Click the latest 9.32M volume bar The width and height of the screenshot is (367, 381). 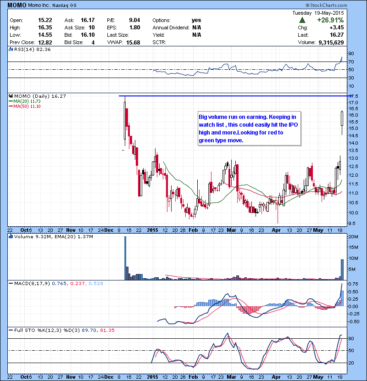click(x=342, y=270)
